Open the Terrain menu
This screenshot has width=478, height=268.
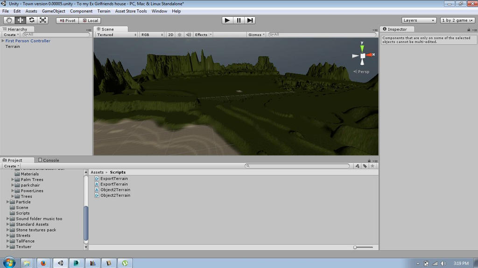click(104, 11)
